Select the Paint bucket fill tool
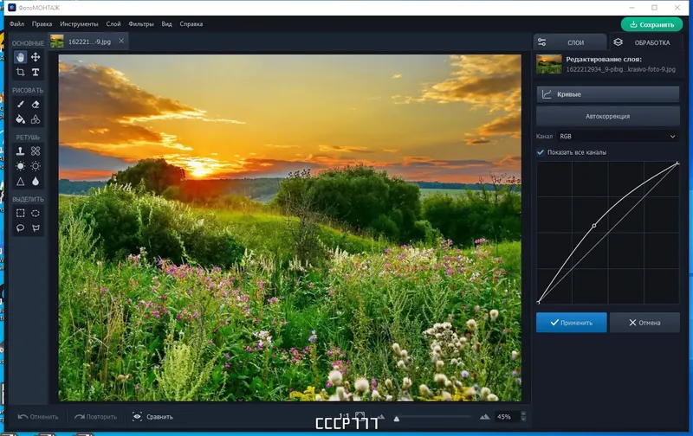 click(x=20, y=119)
